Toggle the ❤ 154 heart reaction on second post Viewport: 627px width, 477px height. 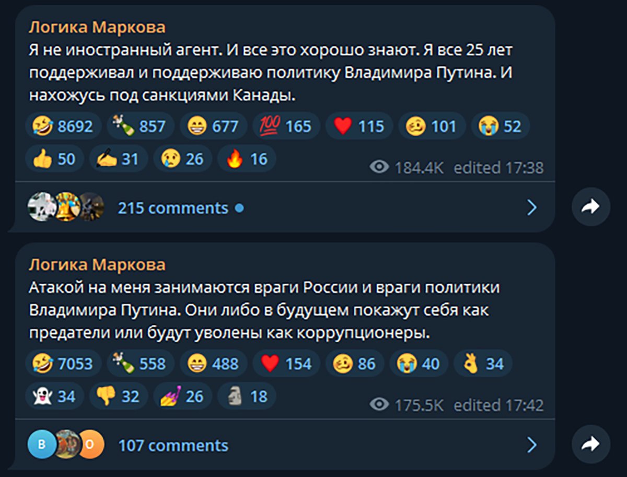[285, 363]
